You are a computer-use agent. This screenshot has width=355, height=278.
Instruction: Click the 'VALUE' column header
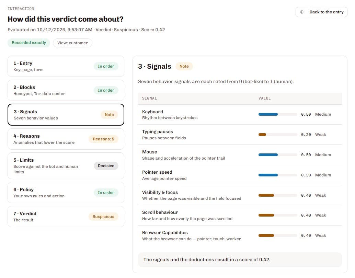tap(265, 98)
